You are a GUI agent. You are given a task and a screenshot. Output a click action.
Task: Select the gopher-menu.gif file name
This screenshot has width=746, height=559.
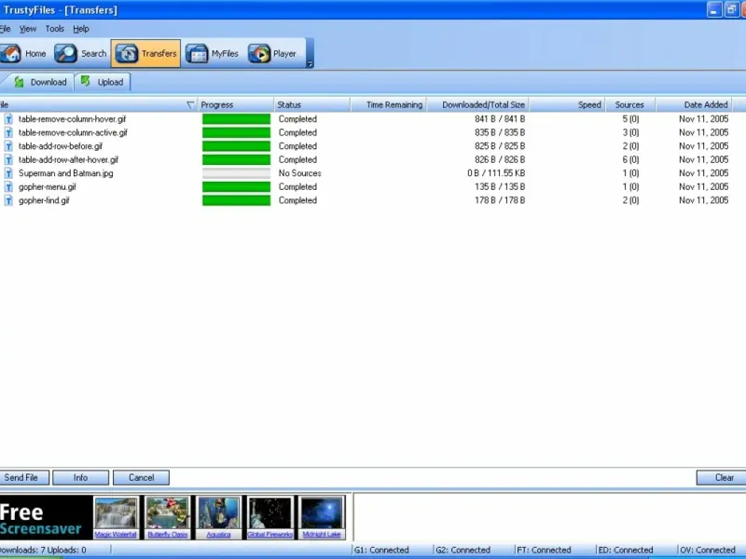click(x=48, y=187)
